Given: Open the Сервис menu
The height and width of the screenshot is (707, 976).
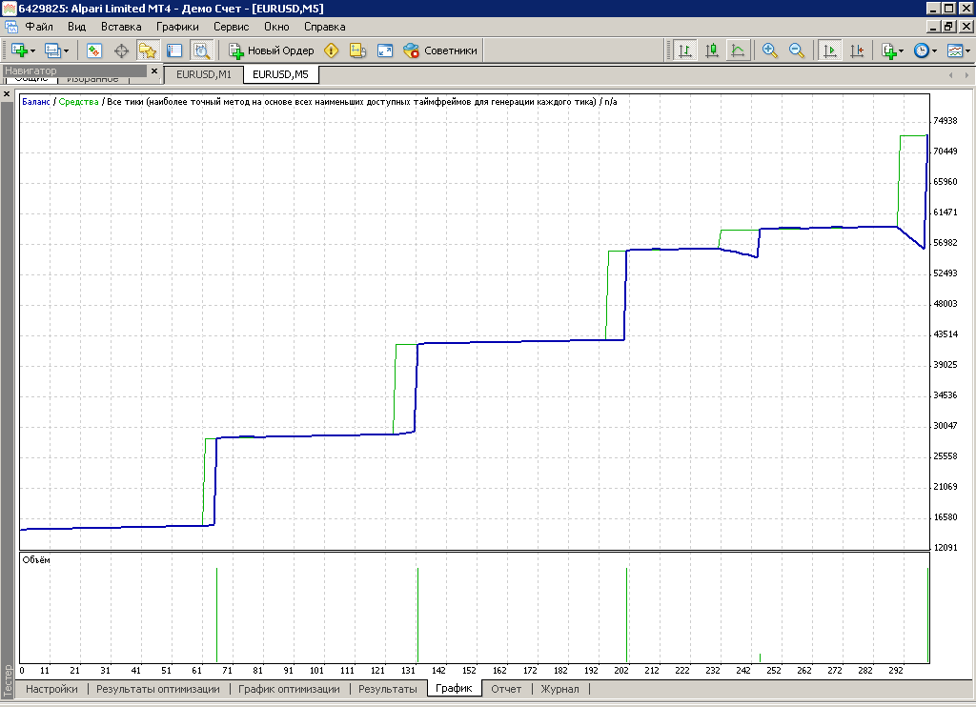Looking at the screenshot, I should (x=231, y=27).
